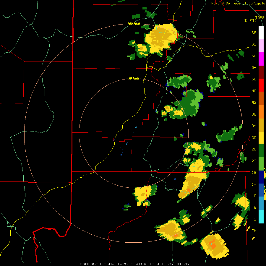Select the bright orange scale swatch
The image size is (266, 266).
(x=261, y=112)
